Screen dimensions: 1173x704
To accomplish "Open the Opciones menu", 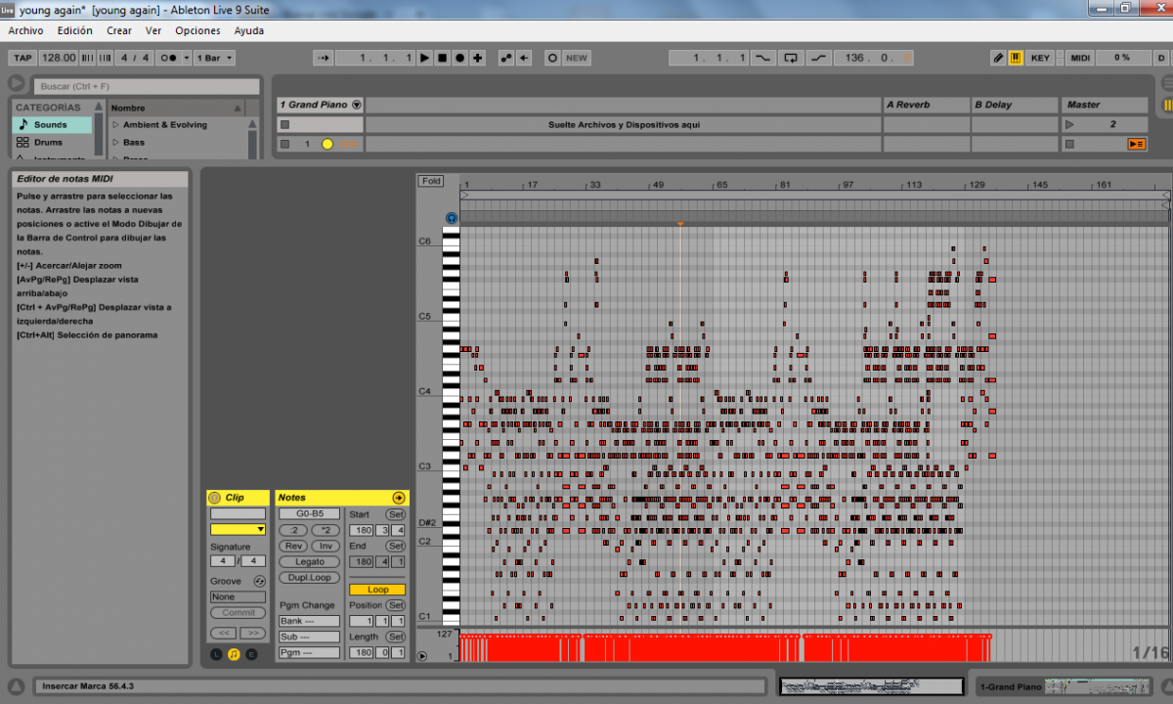I will coord(197,31).
